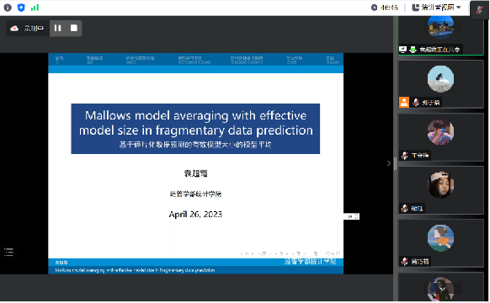Click the Beamer navigation symbols on the slide
The height and width of the screenshot is (303, 490).
[x=290, y=253]
